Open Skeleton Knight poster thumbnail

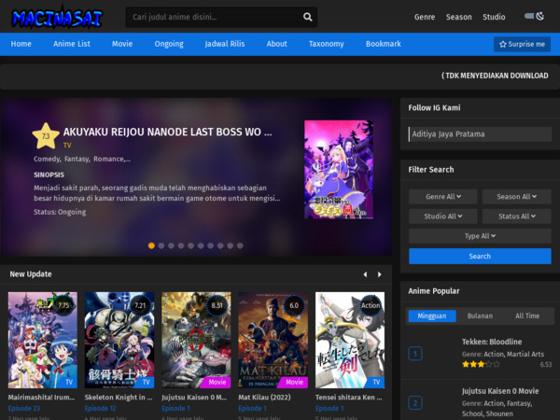point(119,340)
